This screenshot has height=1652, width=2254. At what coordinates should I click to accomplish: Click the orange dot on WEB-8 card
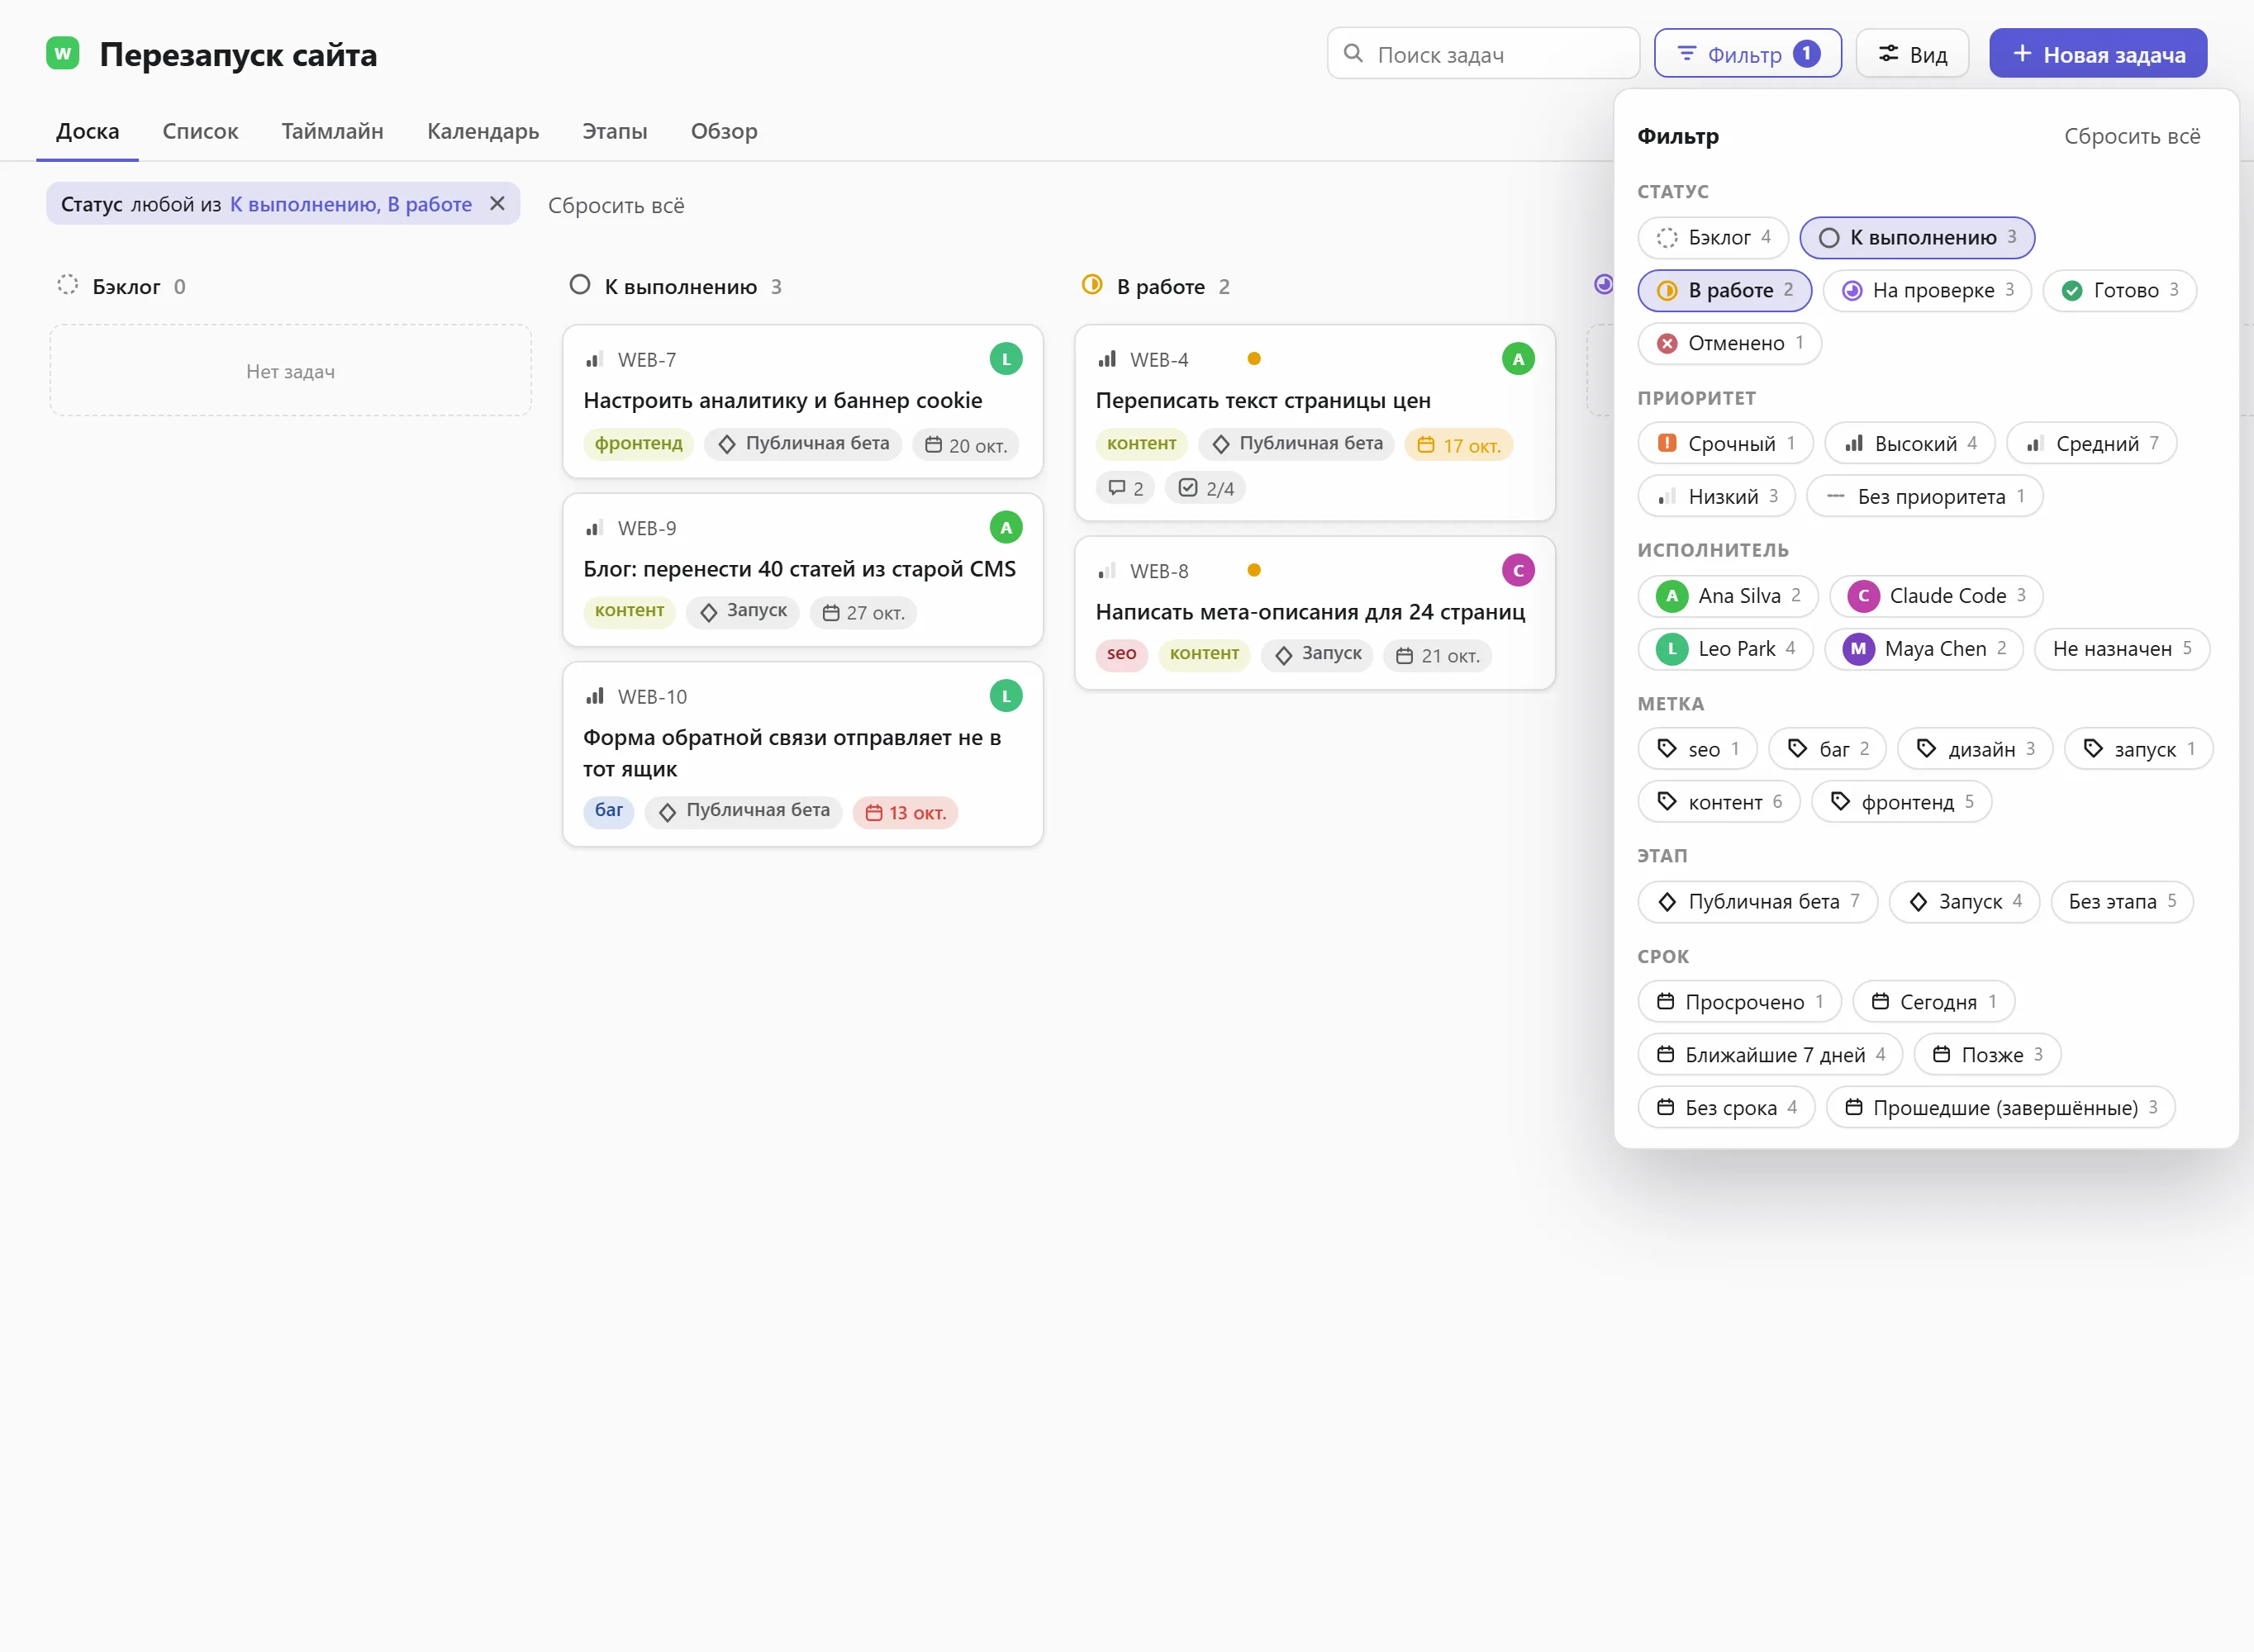tap(1254, 571)
